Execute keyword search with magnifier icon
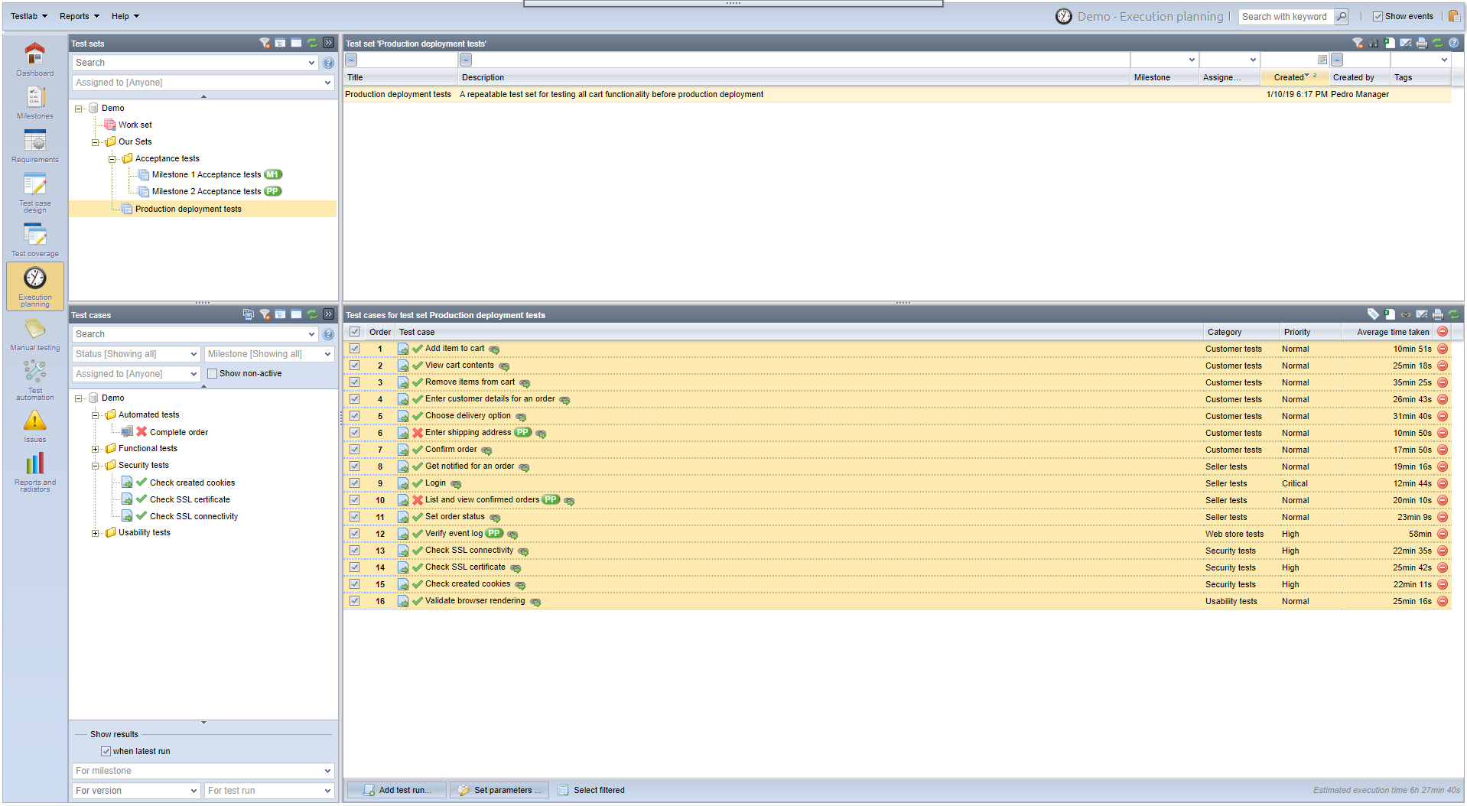 [x=1342, y=16]
